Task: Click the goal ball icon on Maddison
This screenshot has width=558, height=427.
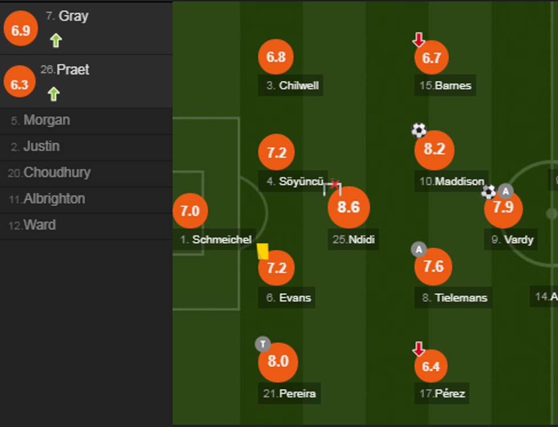Action: click(419, 131)
